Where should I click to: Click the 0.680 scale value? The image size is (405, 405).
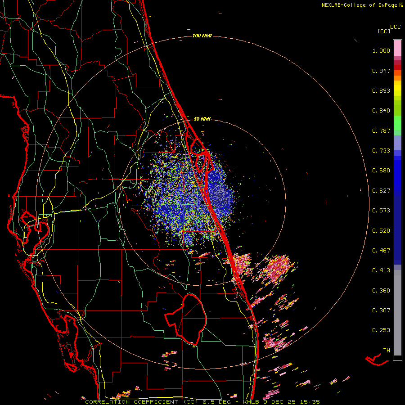[x=381, y=171]
